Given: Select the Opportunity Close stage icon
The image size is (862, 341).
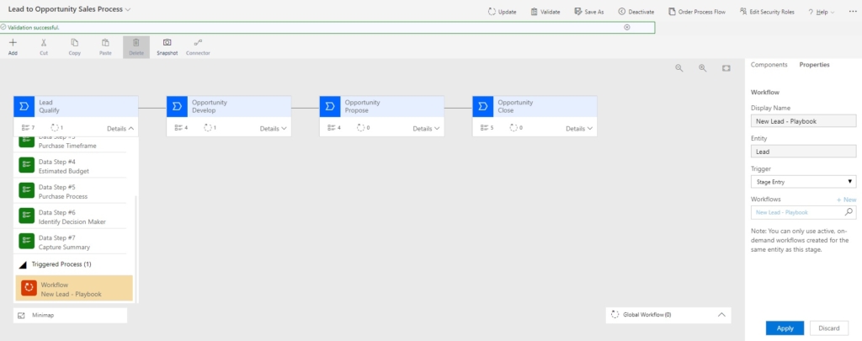Looking at the screenshot, I should pos(482,107).
